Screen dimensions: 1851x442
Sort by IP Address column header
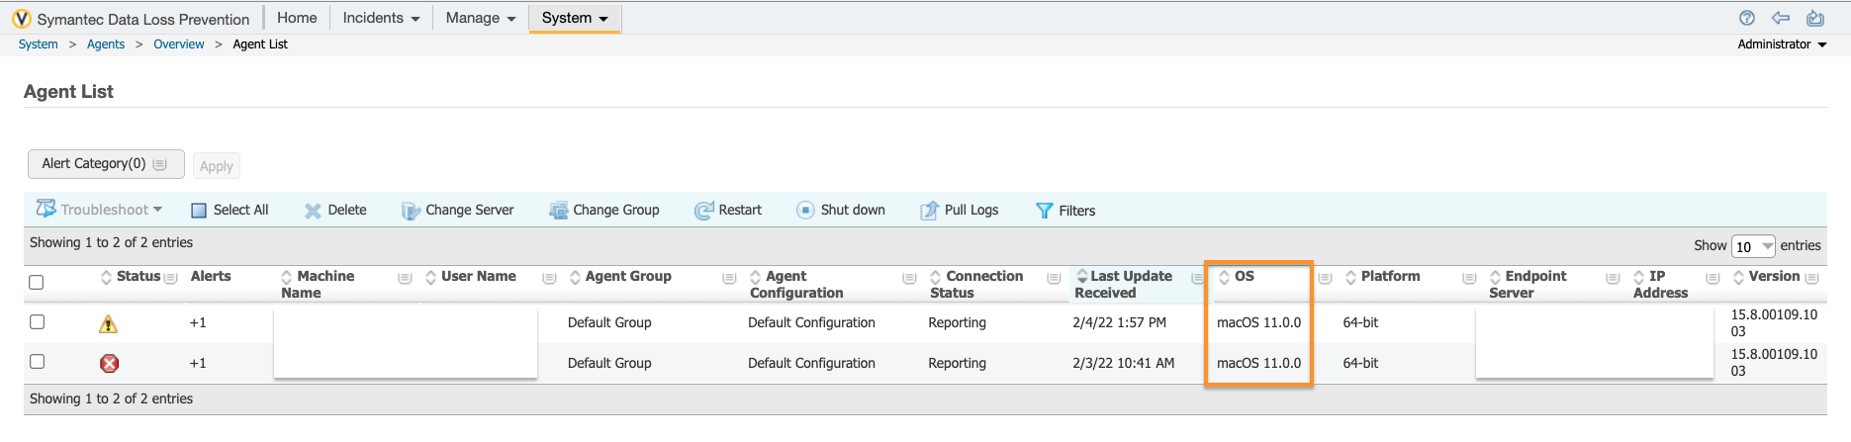[x=1660, y=285]
